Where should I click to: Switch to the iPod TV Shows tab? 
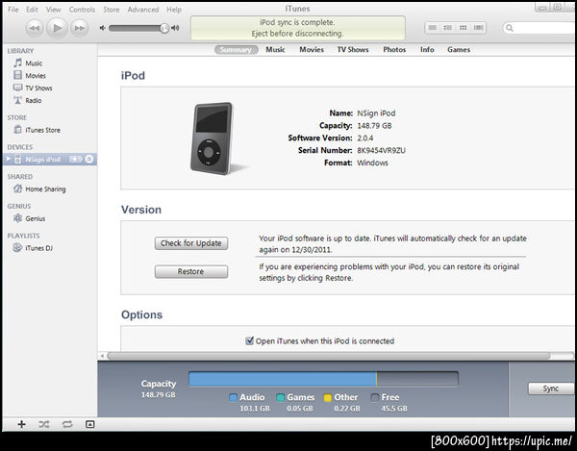[353, 50]
